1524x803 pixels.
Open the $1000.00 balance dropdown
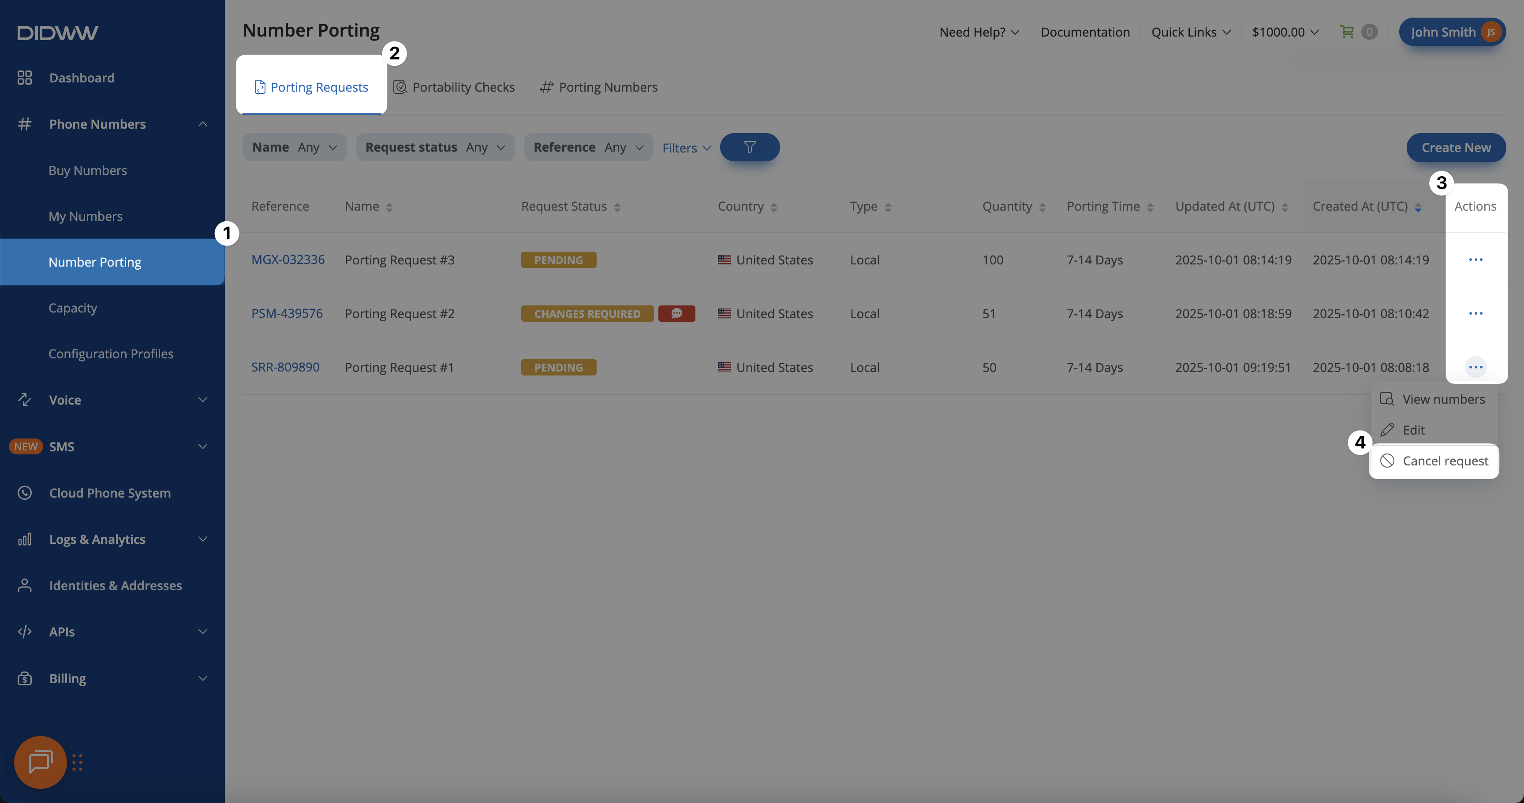(x=1285, y=32)
